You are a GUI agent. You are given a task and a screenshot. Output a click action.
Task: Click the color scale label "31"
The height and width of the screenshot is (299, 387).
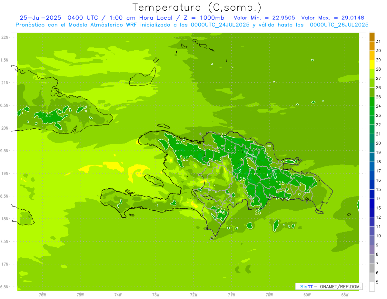378,41
